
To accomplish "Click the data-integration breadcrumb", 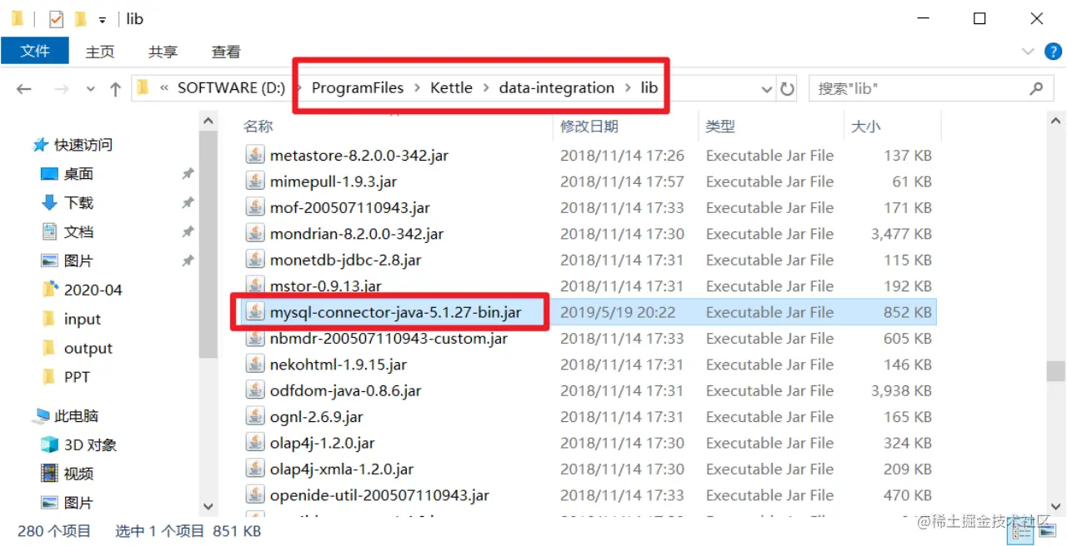I will pos(556,88).
